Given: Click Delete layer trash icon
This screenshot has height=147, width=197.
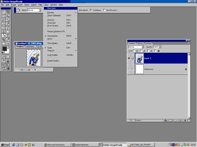Looking at the screenshot, I should click(x=185, y=120).
